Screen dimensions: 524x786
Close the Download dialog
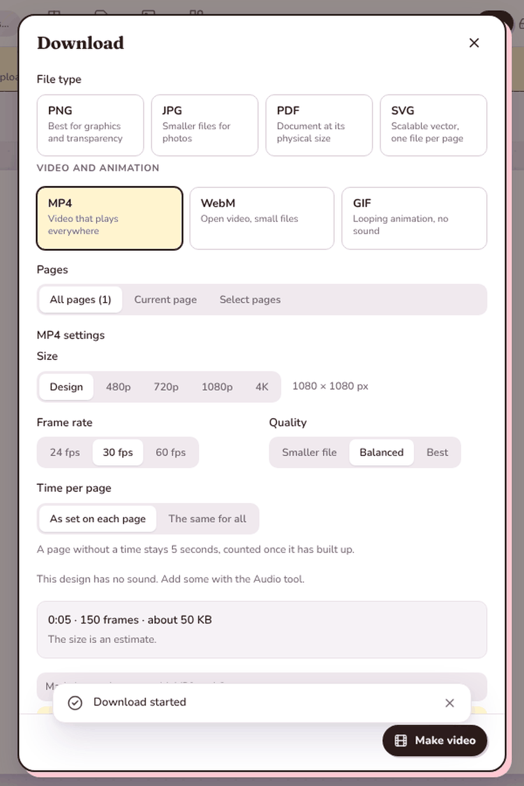(474, 43)
